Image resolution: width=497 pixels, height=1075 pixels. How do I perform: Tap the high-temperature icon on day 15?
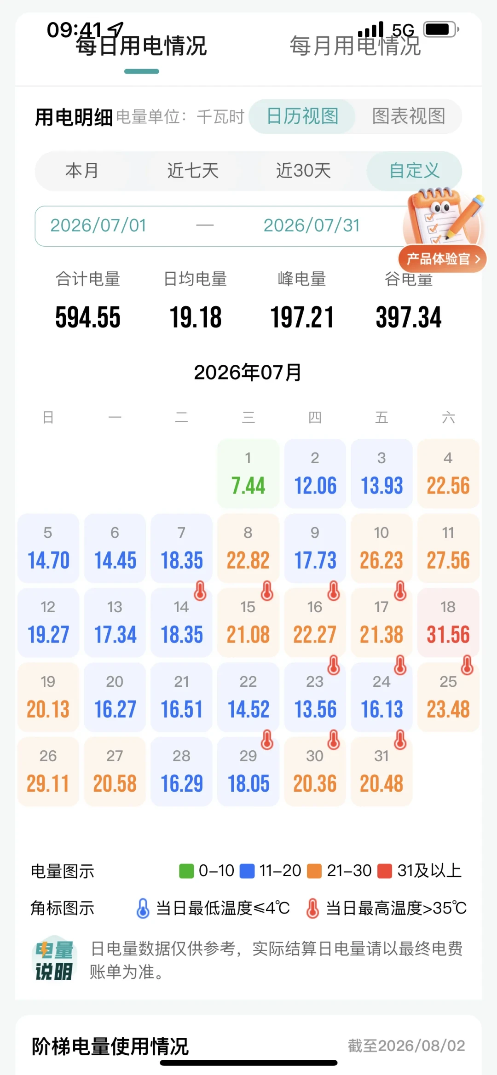coord(267,591)
